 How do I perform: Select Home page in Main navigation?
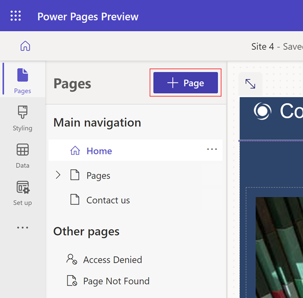(99, 151)
